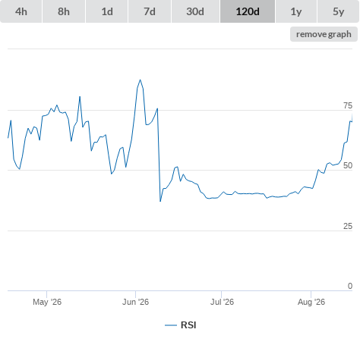
Task: Choose the 1d range tab
Action: (x=107, y=11)
